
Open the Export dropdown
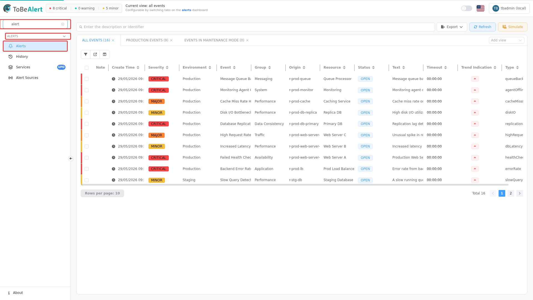pyautogui.click(x=452, y=27)
